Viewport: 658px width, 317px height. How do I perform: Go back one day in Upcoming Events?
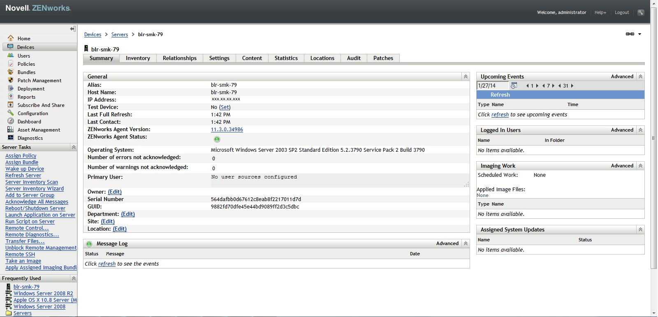click(x=528, y=86)
